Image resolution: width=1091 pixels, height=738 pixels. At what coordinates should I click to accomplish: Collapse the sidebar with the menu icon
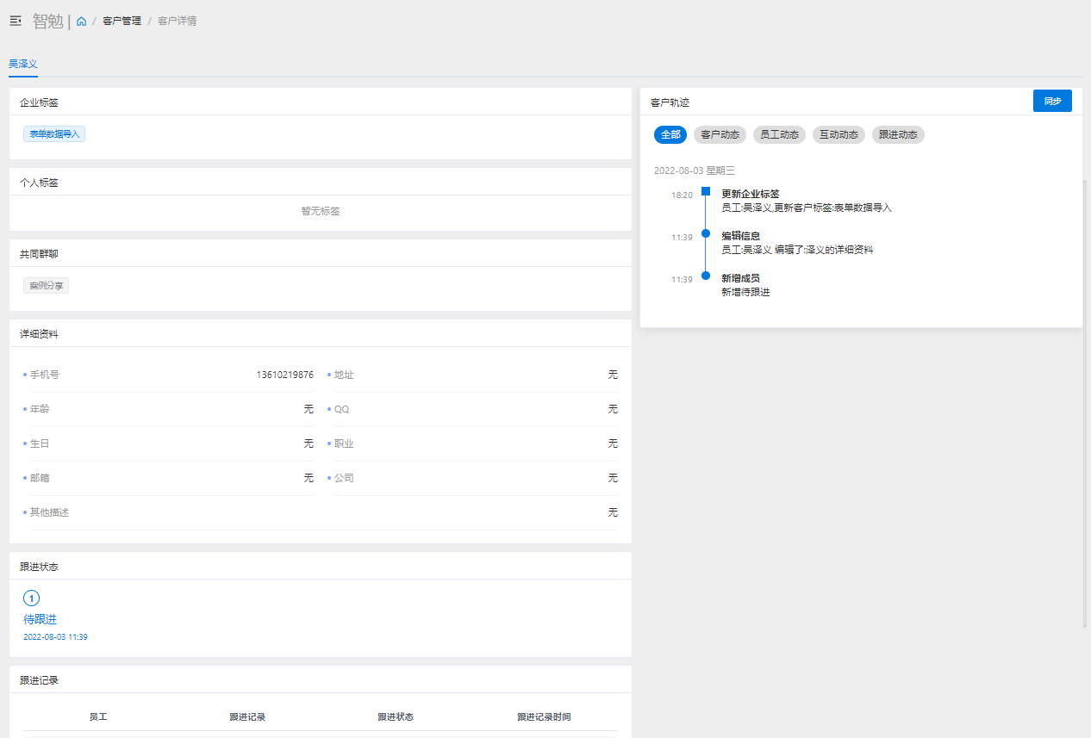pyautogui.click(x=15, y=21)
